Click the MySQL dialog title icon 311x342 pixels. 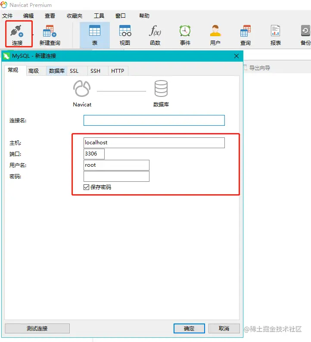click(x=6, y=56)
